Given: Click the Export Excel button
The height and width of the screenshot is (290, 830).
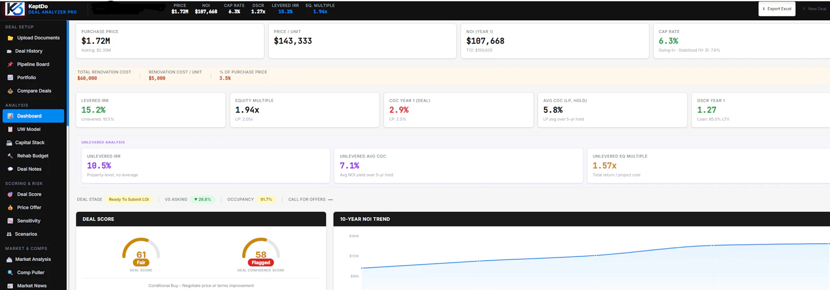Looking at the screenshot, I should 777,9.
